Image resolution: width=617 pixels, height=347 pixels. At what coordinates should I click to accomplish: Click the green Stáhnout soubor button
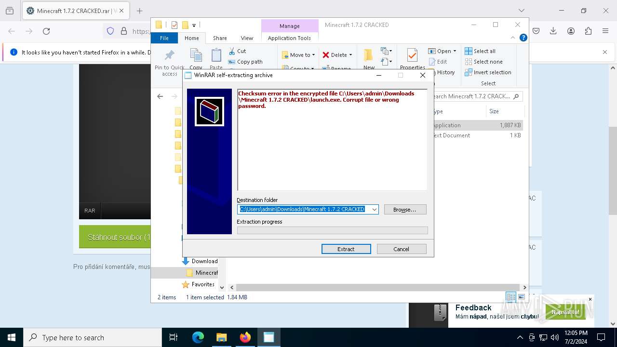tap(115, 237)
